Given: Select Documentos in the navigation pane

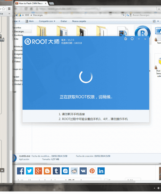Looking at the screenshot, I should [18, 50].
